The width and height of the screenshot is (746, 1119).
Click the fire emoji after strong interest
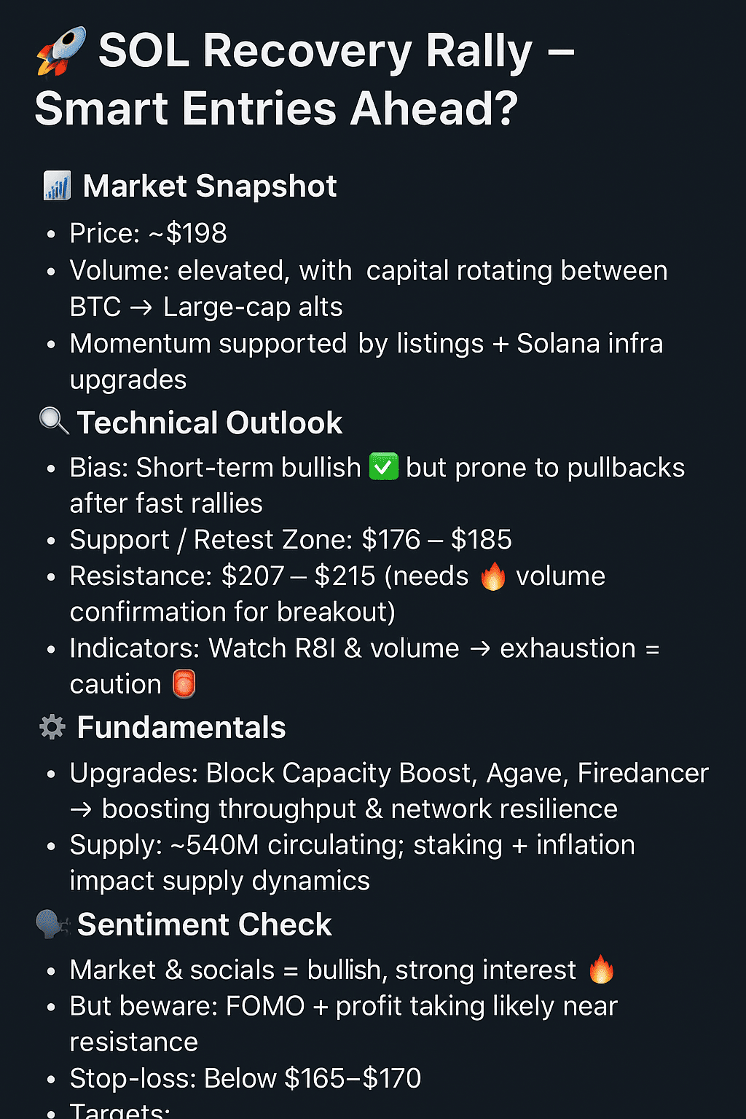pyautogui.click(x=601, y=970)
